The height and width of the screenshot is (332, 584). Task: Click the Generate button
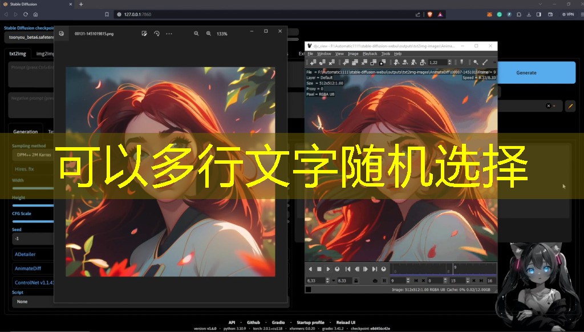pos(536,72)
